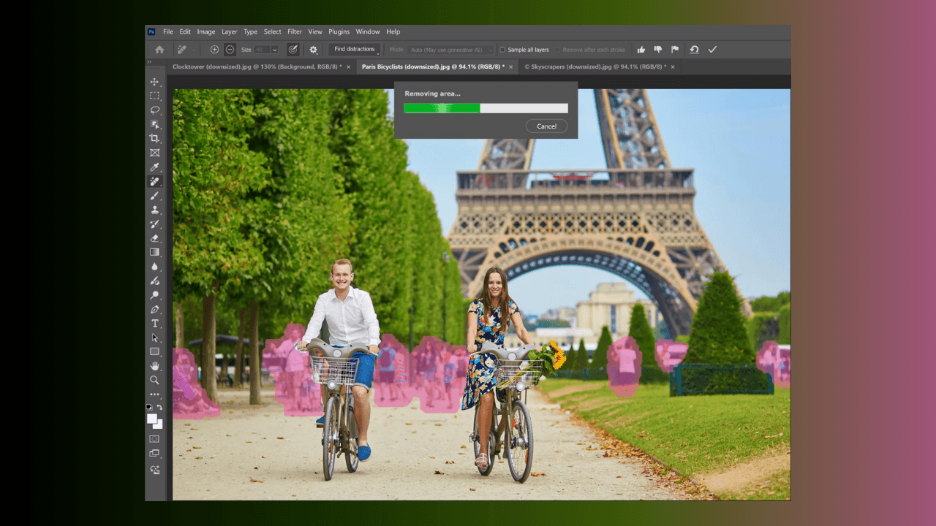936x526 pixels.
Task: Open the Remove tool brush settings gear
Action: point(313,50)
